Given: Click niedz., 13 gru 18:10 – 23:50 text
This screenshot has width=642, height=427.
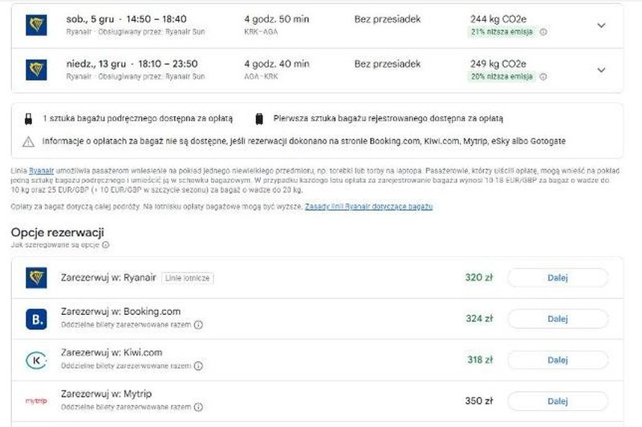Looking at the screenshot, I should (132, 64).
